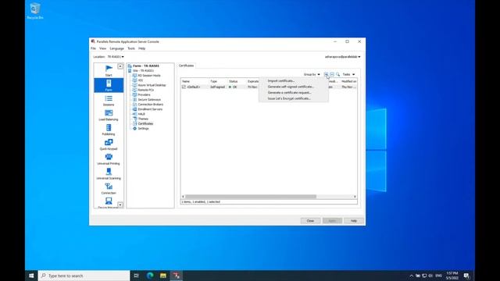Click the sidebar scroll-up arrow button
This screenshot has height=281, width=500.
click(x=120, y=66)
